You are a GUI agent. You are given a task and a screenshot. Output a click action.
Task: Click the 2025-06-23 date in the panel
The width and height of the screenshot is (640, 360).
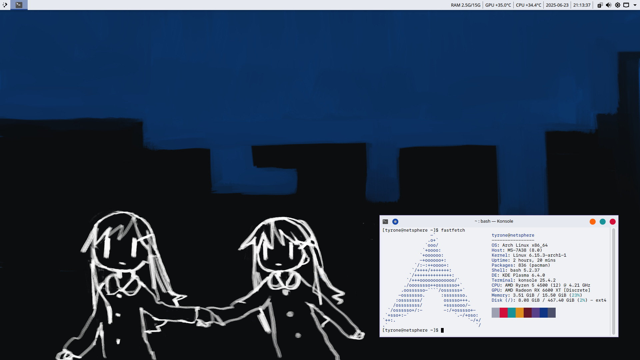point(557,5)
